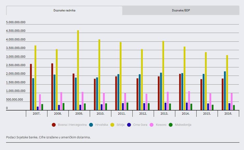
Task: Click the Bosna i Hercegovina bar for 2008
Action: [x=52, y=87]
